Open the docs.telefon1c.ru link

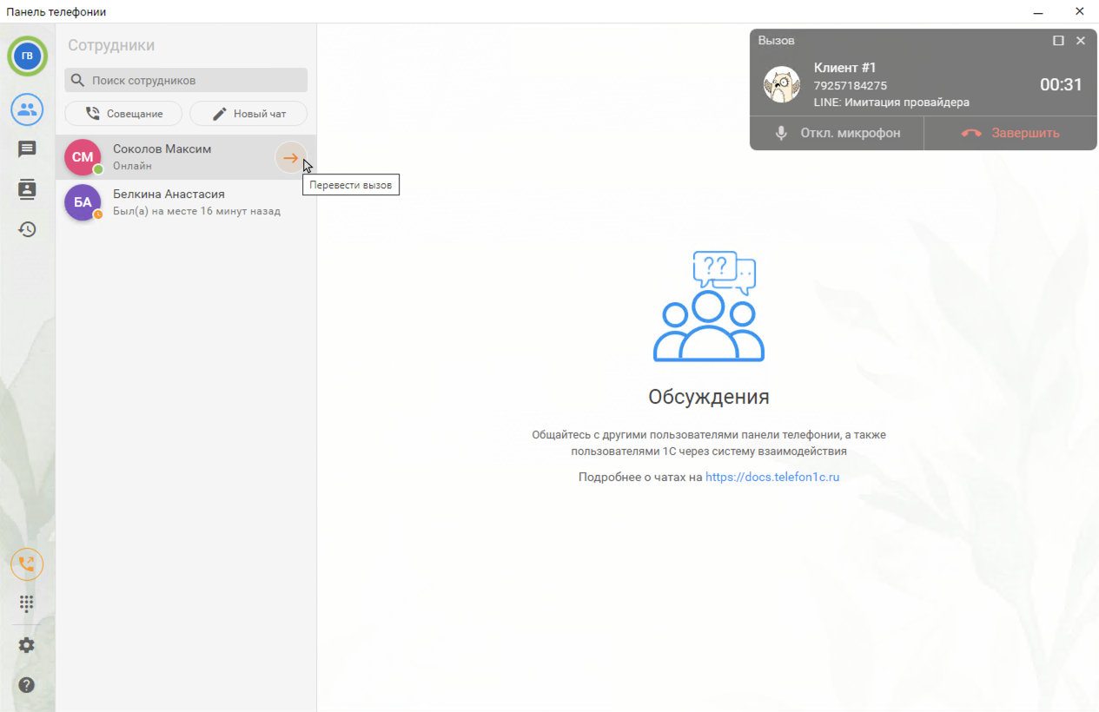[771, 477]
